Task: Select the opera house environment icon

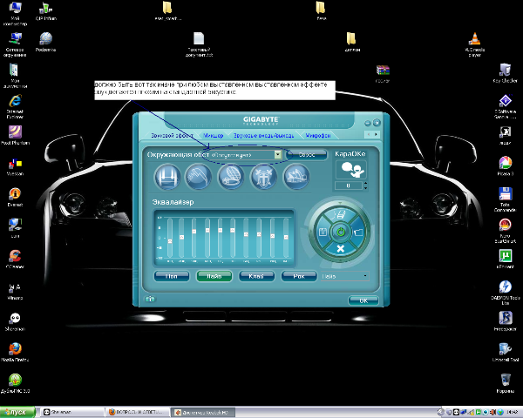Action: coord(296,177)
